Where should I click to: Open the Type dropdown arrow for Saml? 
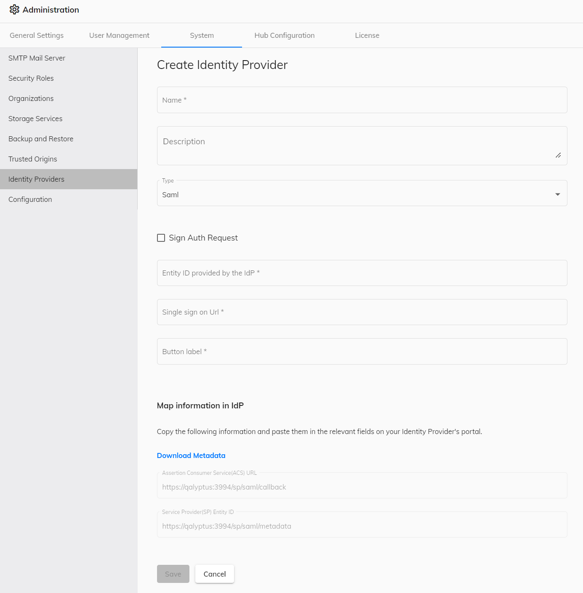[x=557, y=193]
